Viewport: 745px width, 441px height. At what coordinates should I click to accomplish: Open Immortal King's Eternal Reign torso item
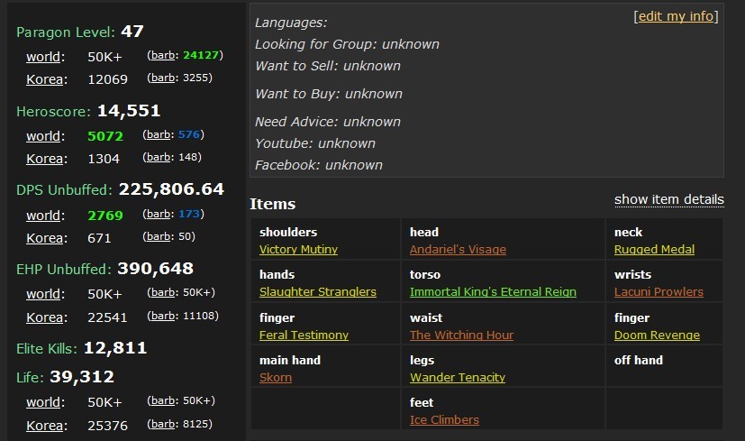pos(493,291)
